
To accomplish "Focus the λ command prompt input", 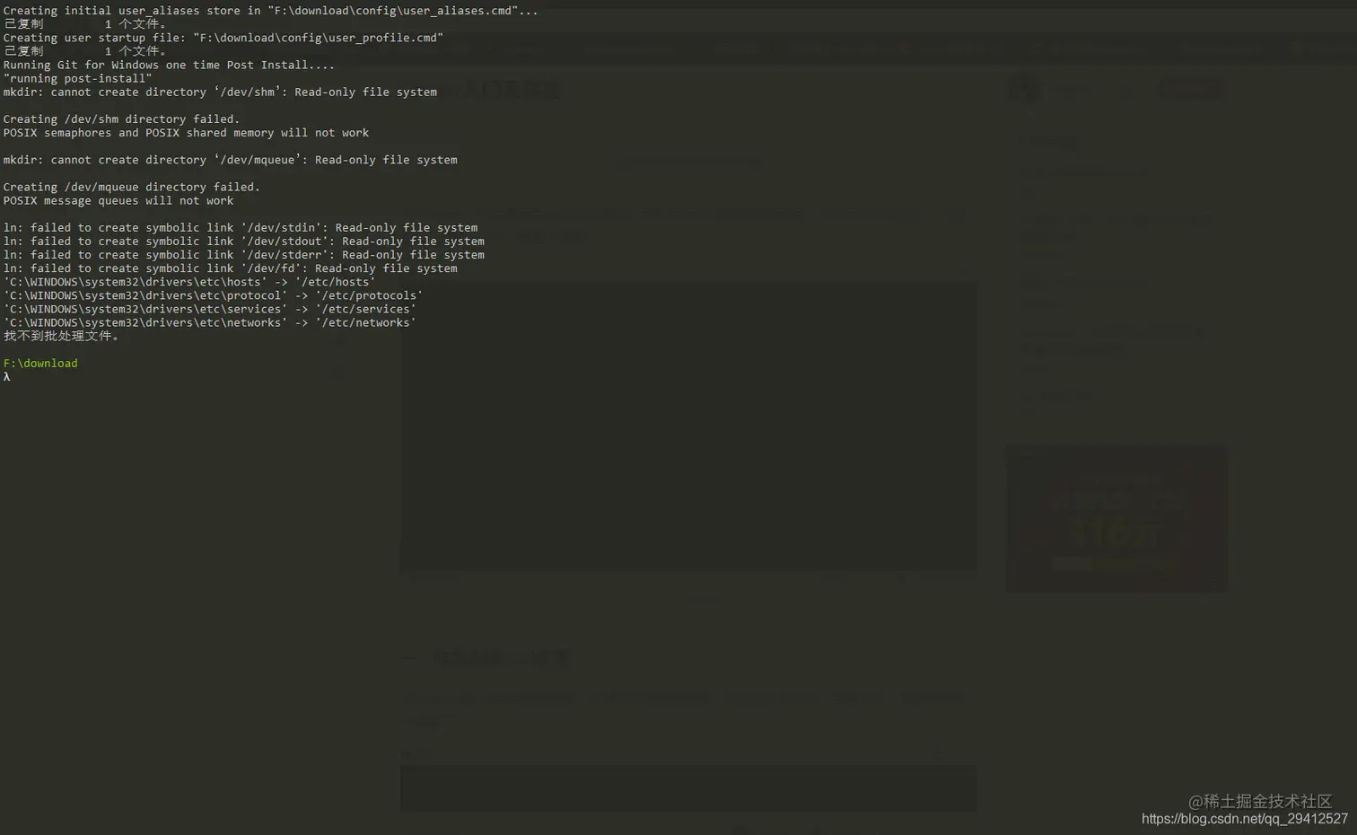I will (x=6, y=376).
